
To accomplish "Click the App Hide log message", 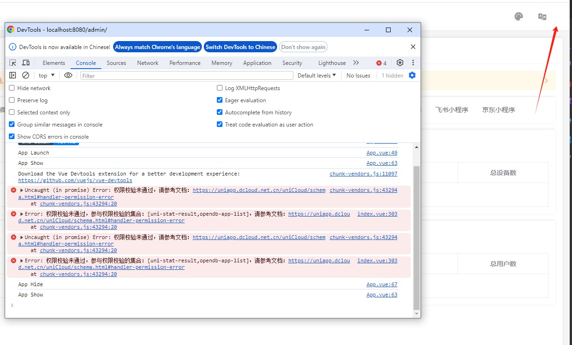I will (x=31, y=285).
